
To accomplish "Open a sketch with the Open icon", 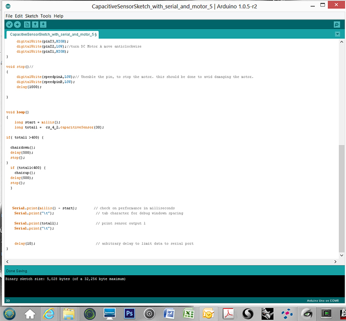I will [35, 25].
